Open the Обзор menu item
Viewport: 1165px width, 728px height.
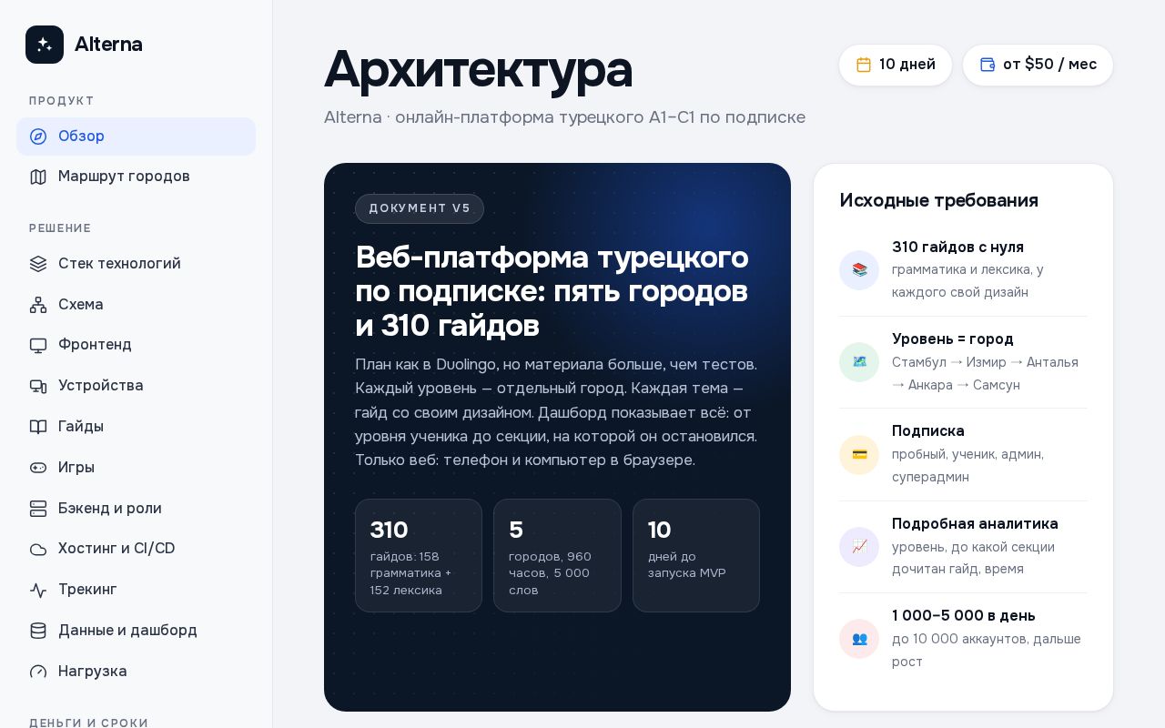click(136, 136)
